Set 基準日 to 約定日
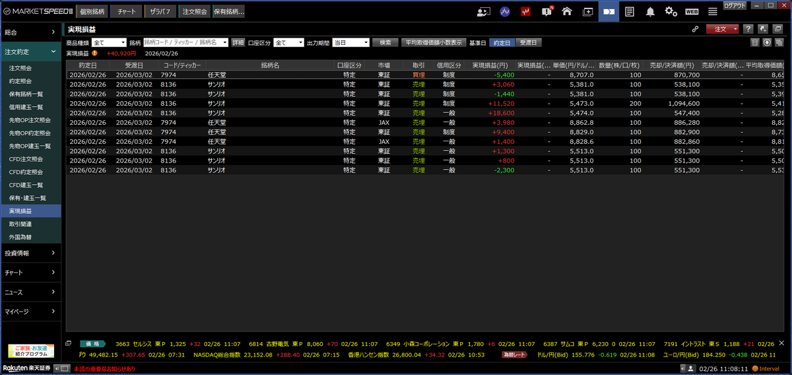 [502, 42]
